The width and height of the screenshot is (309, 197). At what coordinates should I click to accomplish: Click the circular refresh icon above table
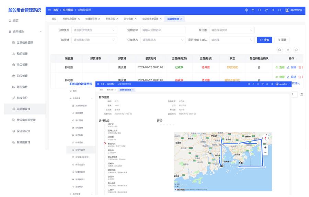(296, 50)
